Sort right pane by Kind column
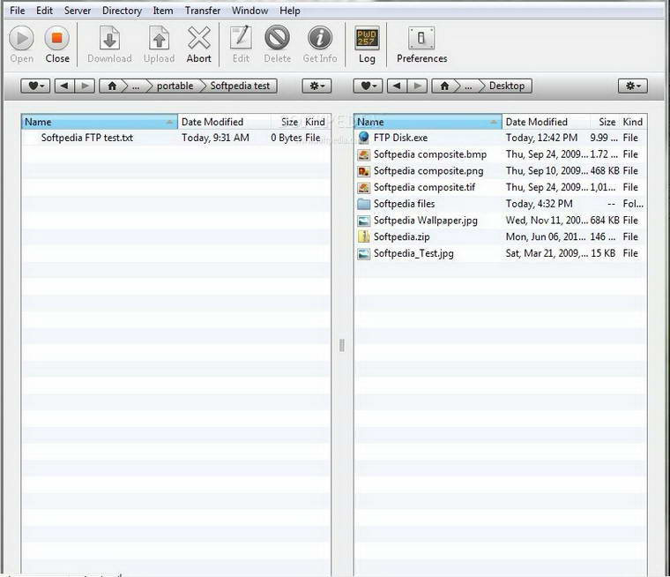 coord(633,122)
